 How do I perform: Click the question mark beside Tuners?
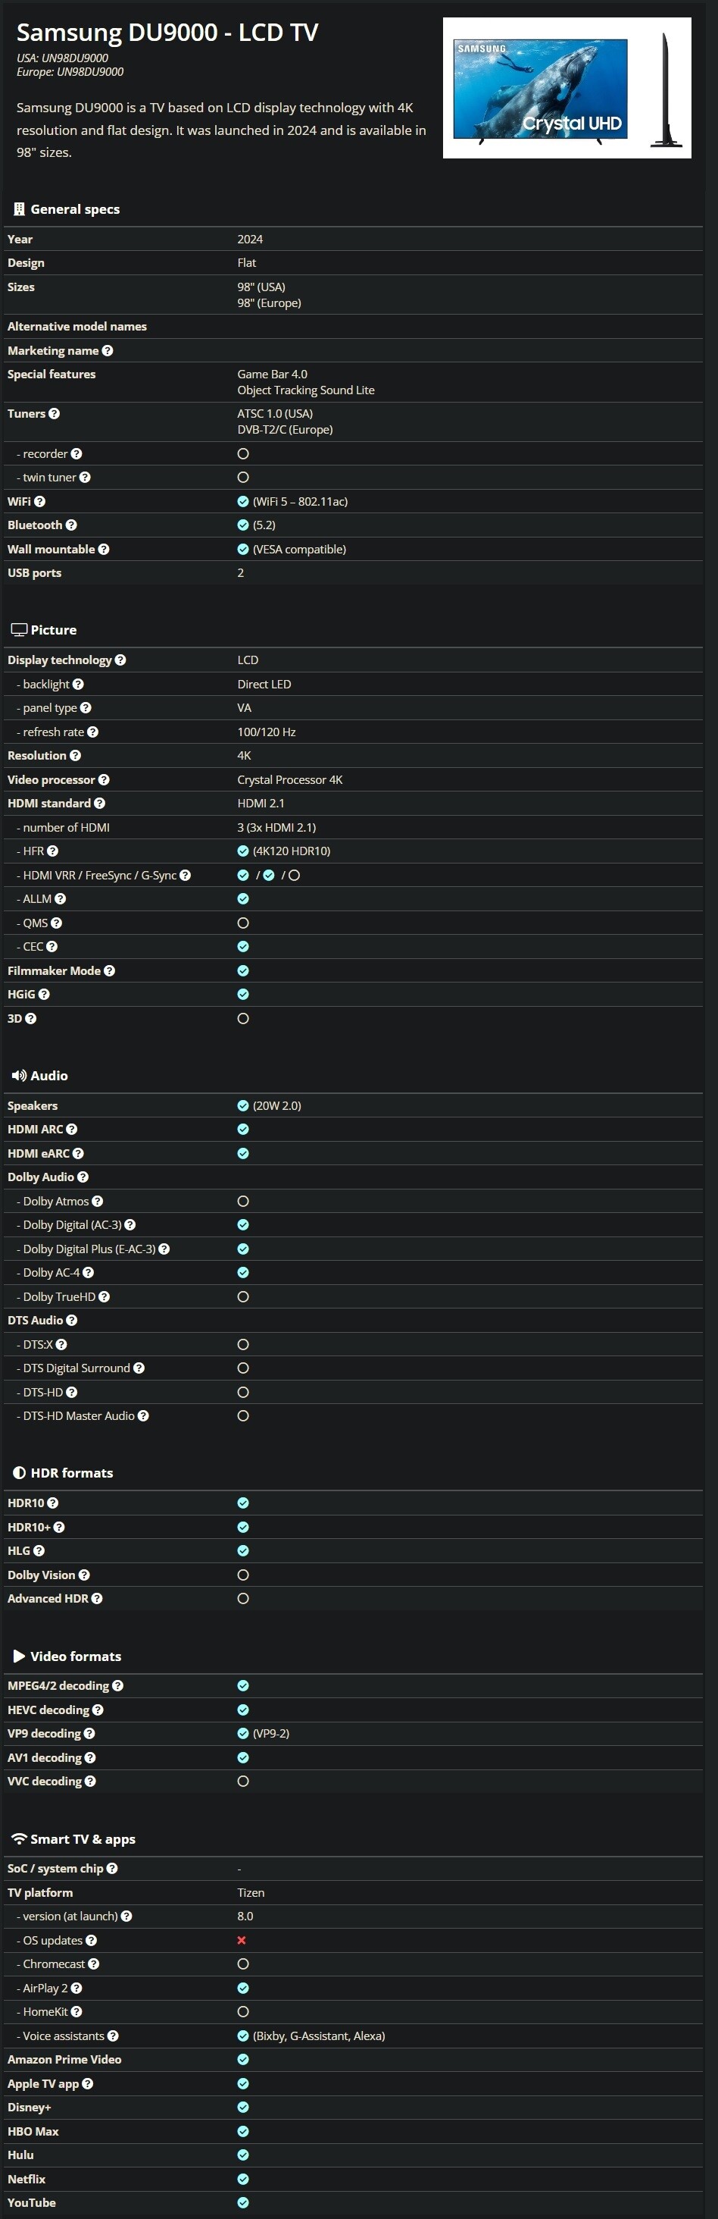click(55, 413)
